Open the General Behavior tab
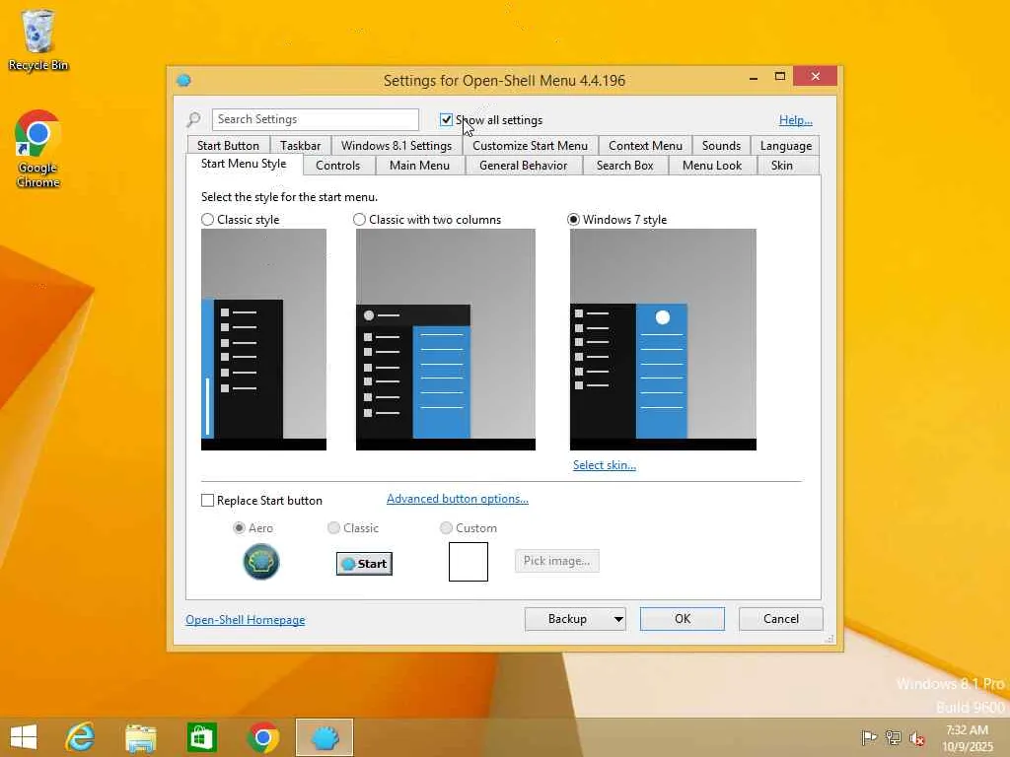The width and height of the screenshot is (1010, 757). tap(523, 166)
